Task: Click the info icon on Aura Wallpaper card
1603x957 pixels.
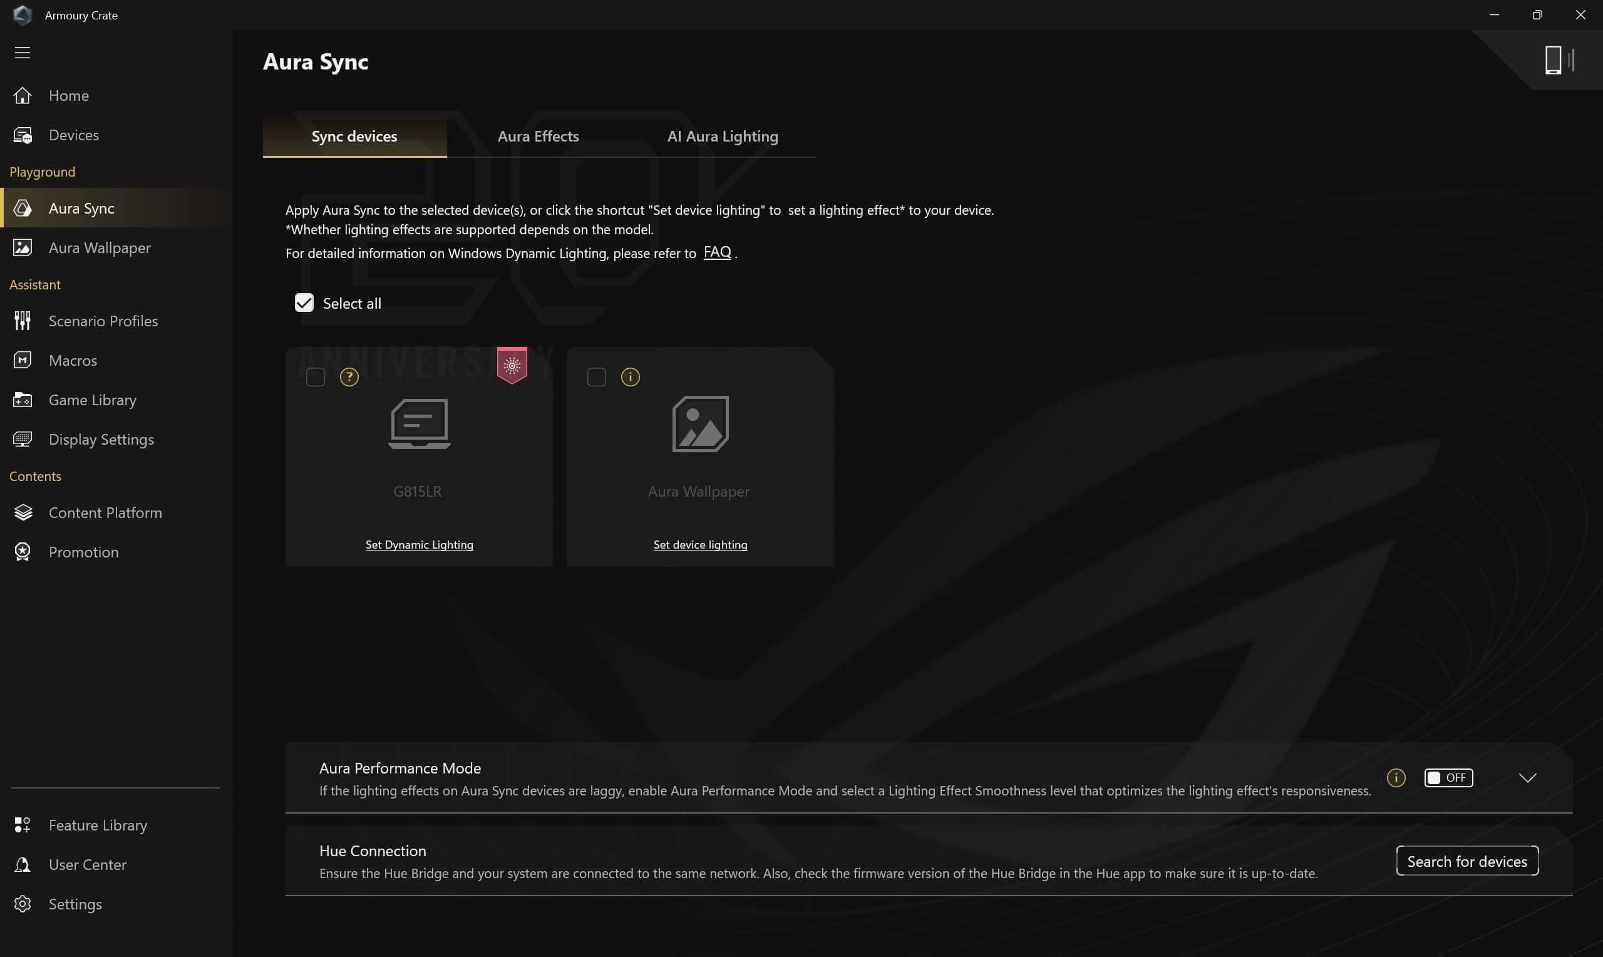Action: (631, 376)
